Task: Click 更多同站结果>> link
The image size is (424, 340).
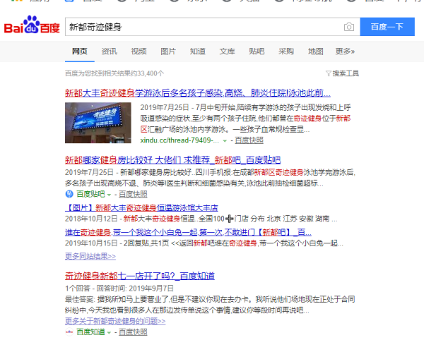Action: [90, 256]
